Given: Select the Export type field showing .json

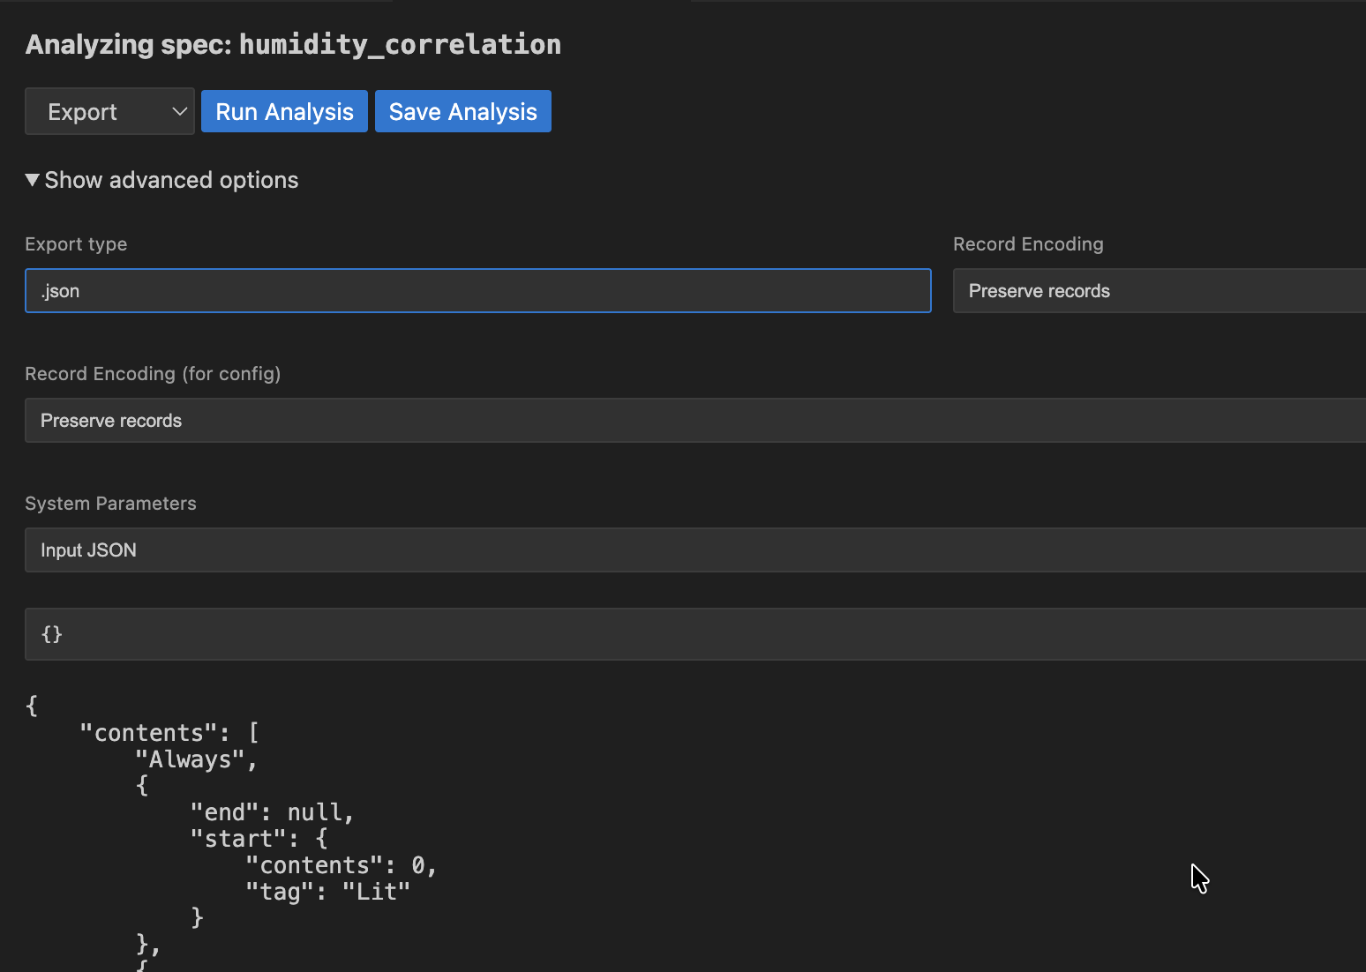Looking at the screenshot, I should coord(477,290).
